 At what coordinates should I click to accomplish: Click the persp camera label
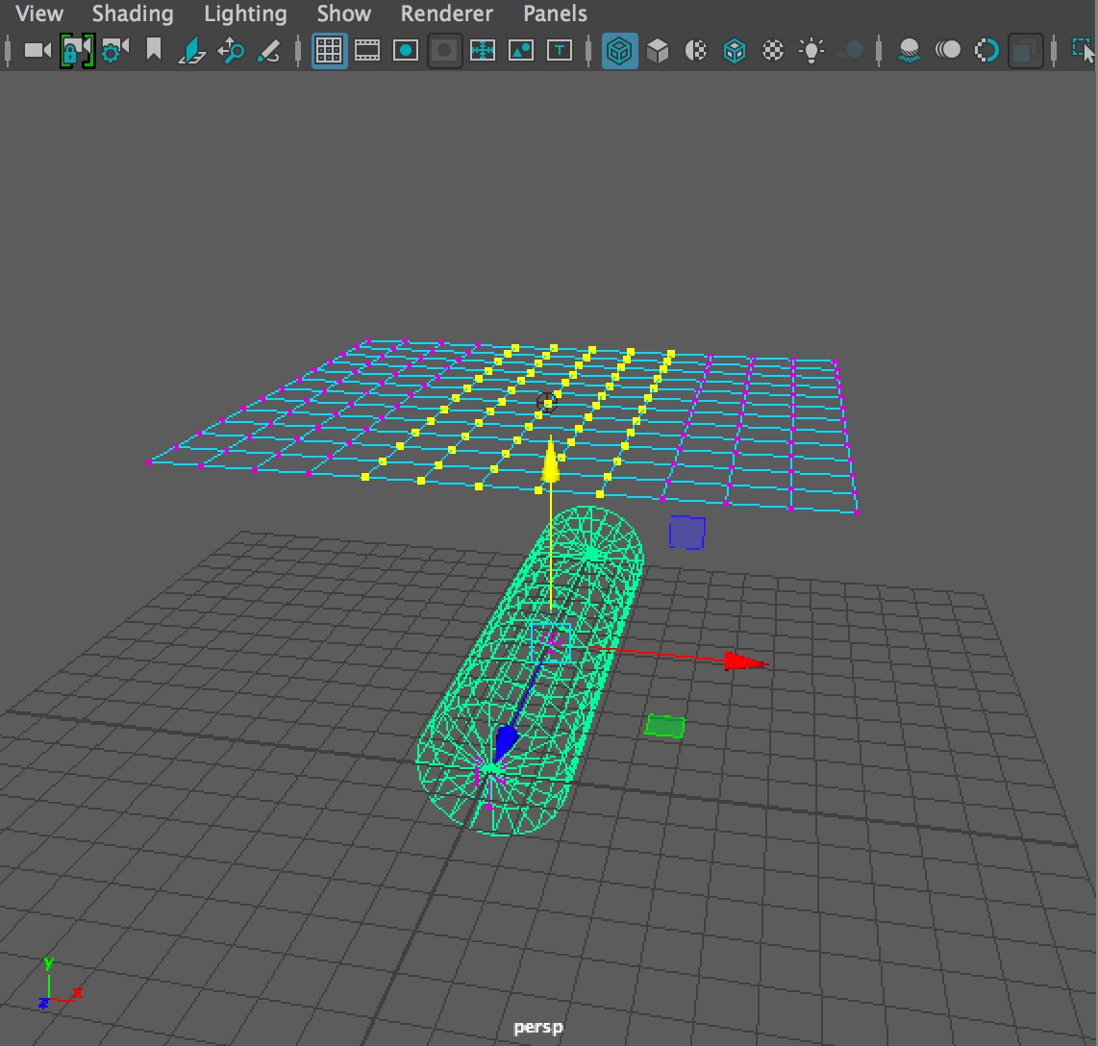pyautogui.click(x=537, y=1027)
